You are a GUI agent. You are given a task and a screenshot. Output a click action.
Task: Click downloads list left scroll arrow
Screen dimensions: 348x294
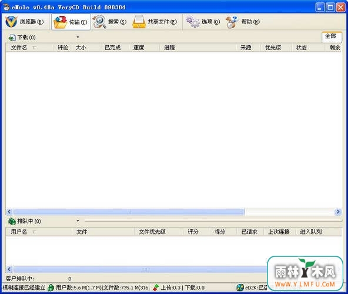tap(9, 212)
